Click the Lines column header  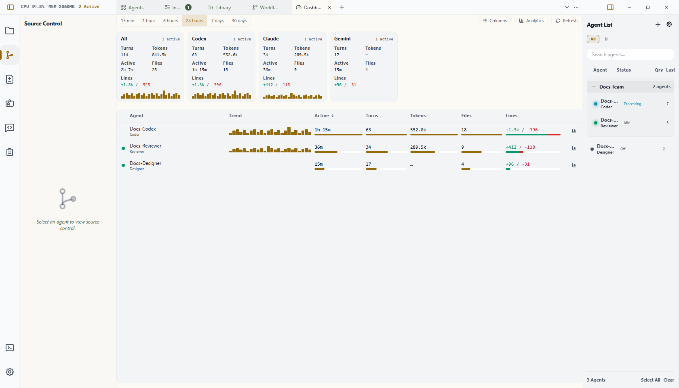tap(511, 116)
